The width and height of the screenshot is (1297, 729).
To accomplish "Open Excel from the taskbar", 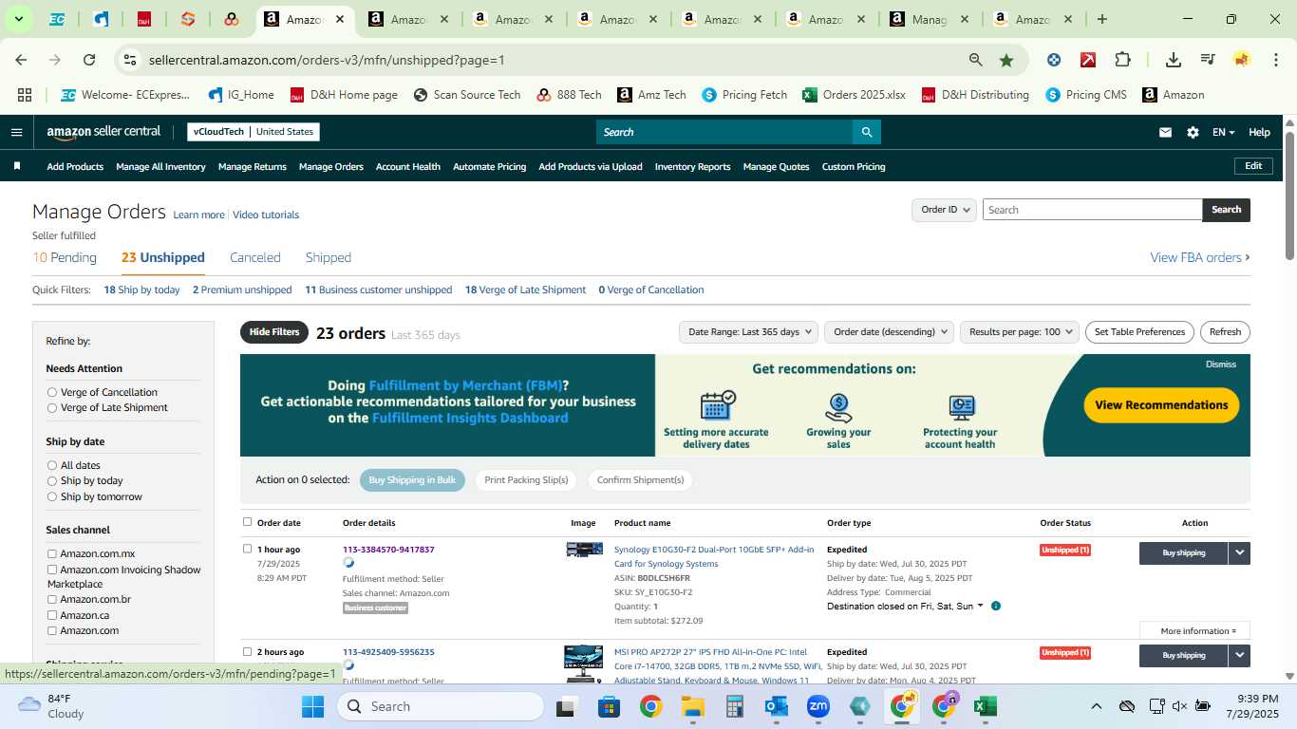I will click(x=985, y=706).
